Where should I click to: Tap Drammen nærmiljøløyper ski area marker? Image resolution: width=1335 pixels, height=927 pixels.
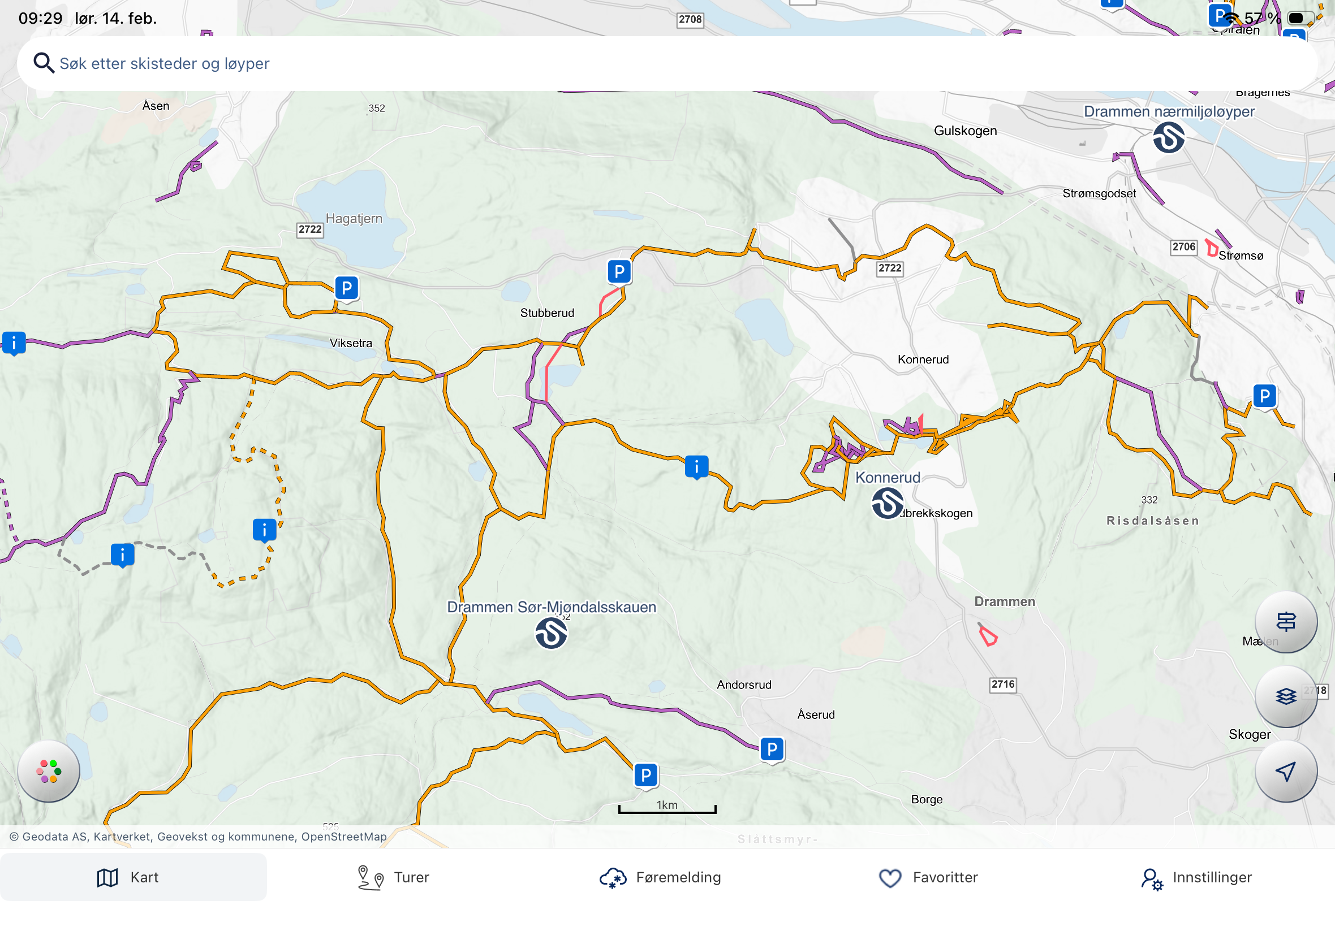(1169, 138)
